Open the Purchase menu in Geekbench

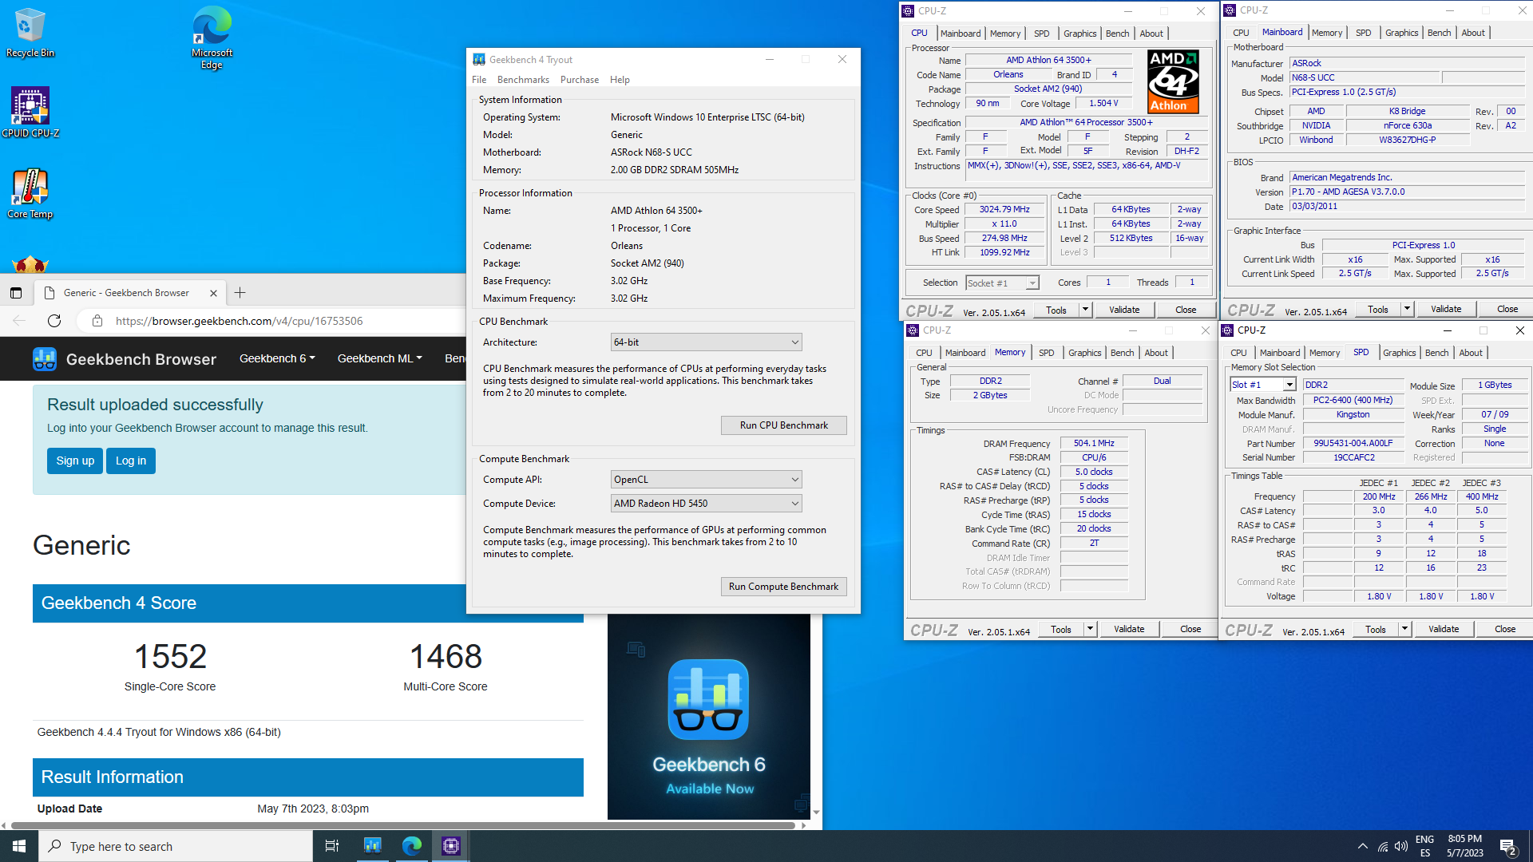tap(580, 80)
